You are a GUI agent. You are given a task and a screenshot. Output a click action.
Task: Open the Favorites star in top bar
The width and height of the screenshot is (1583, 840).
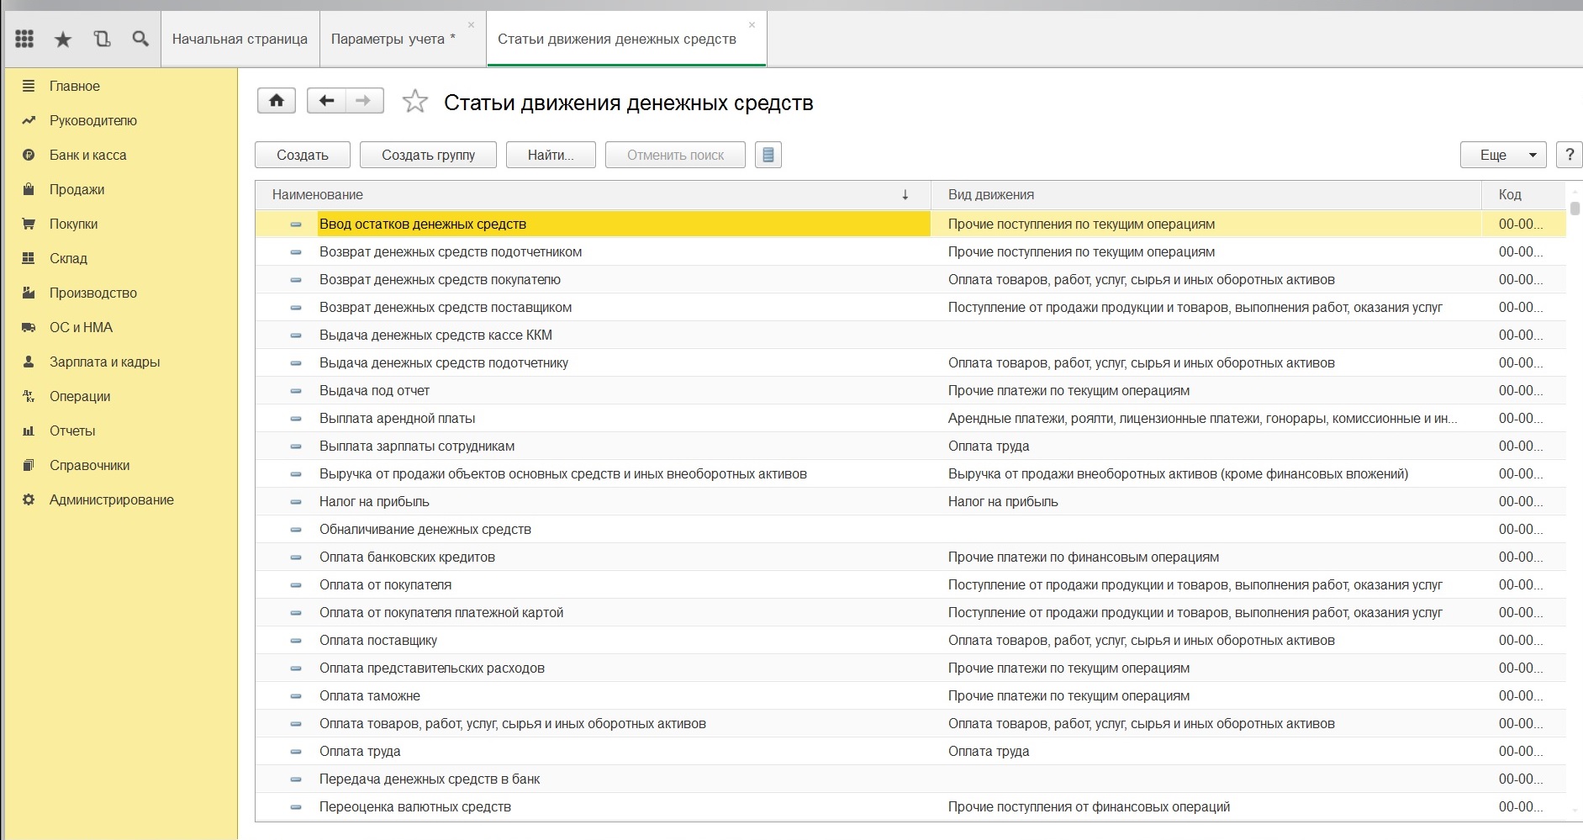(x=63, y=39)
